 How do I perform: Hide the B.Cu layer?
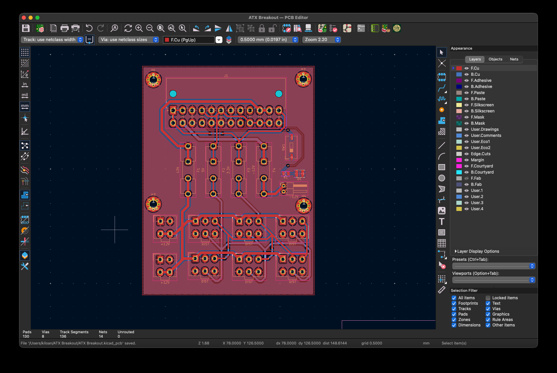click(x=467, y=74)
